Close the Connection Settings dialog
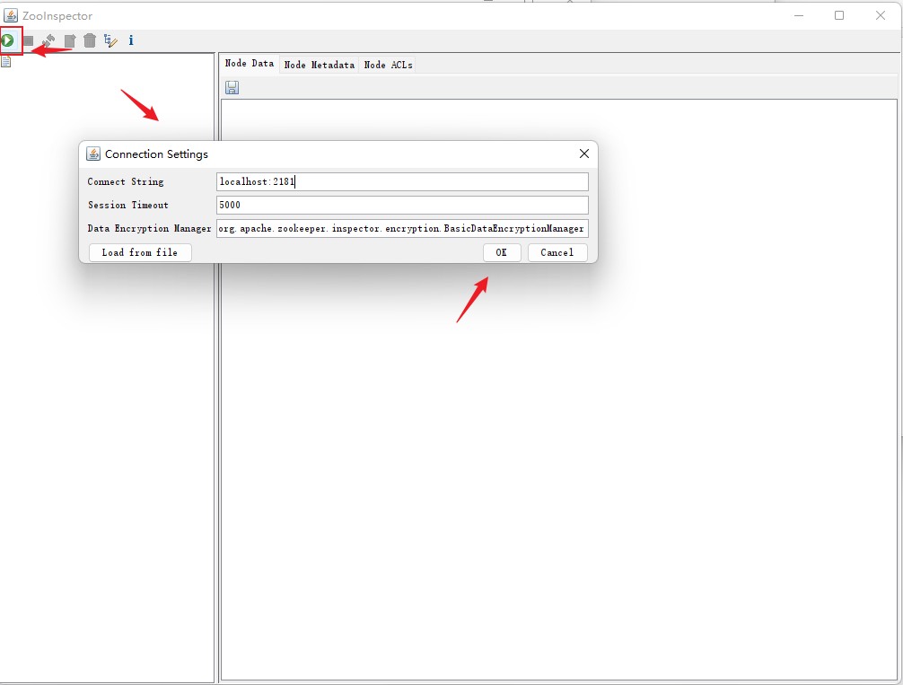Screen dimensions: 903x685 [583, 154]
